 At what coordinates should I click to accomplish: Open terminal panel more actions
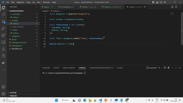point(172,68)
